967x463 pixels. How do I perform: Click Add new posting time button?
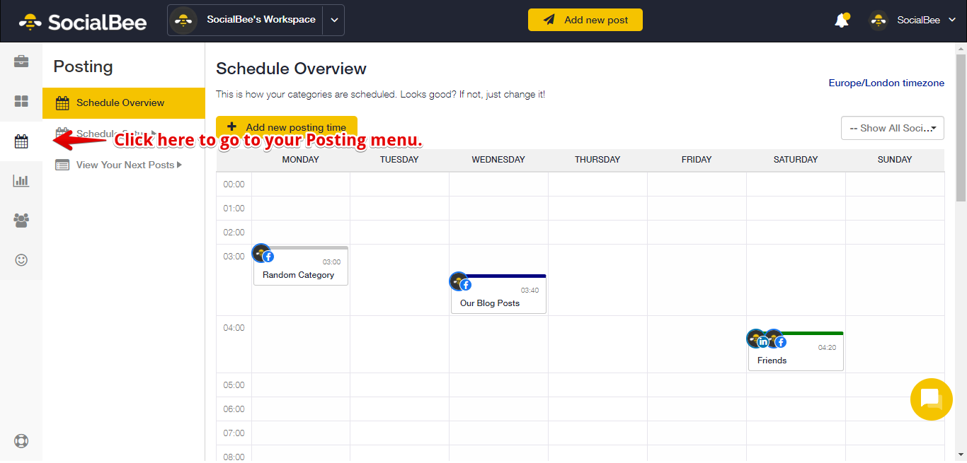click(287, 127)
